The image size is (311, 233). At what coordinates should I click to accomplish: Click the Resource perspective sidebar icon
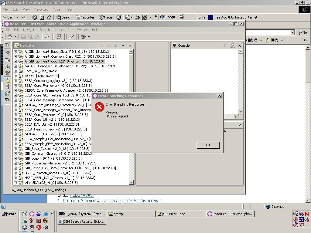7,80
